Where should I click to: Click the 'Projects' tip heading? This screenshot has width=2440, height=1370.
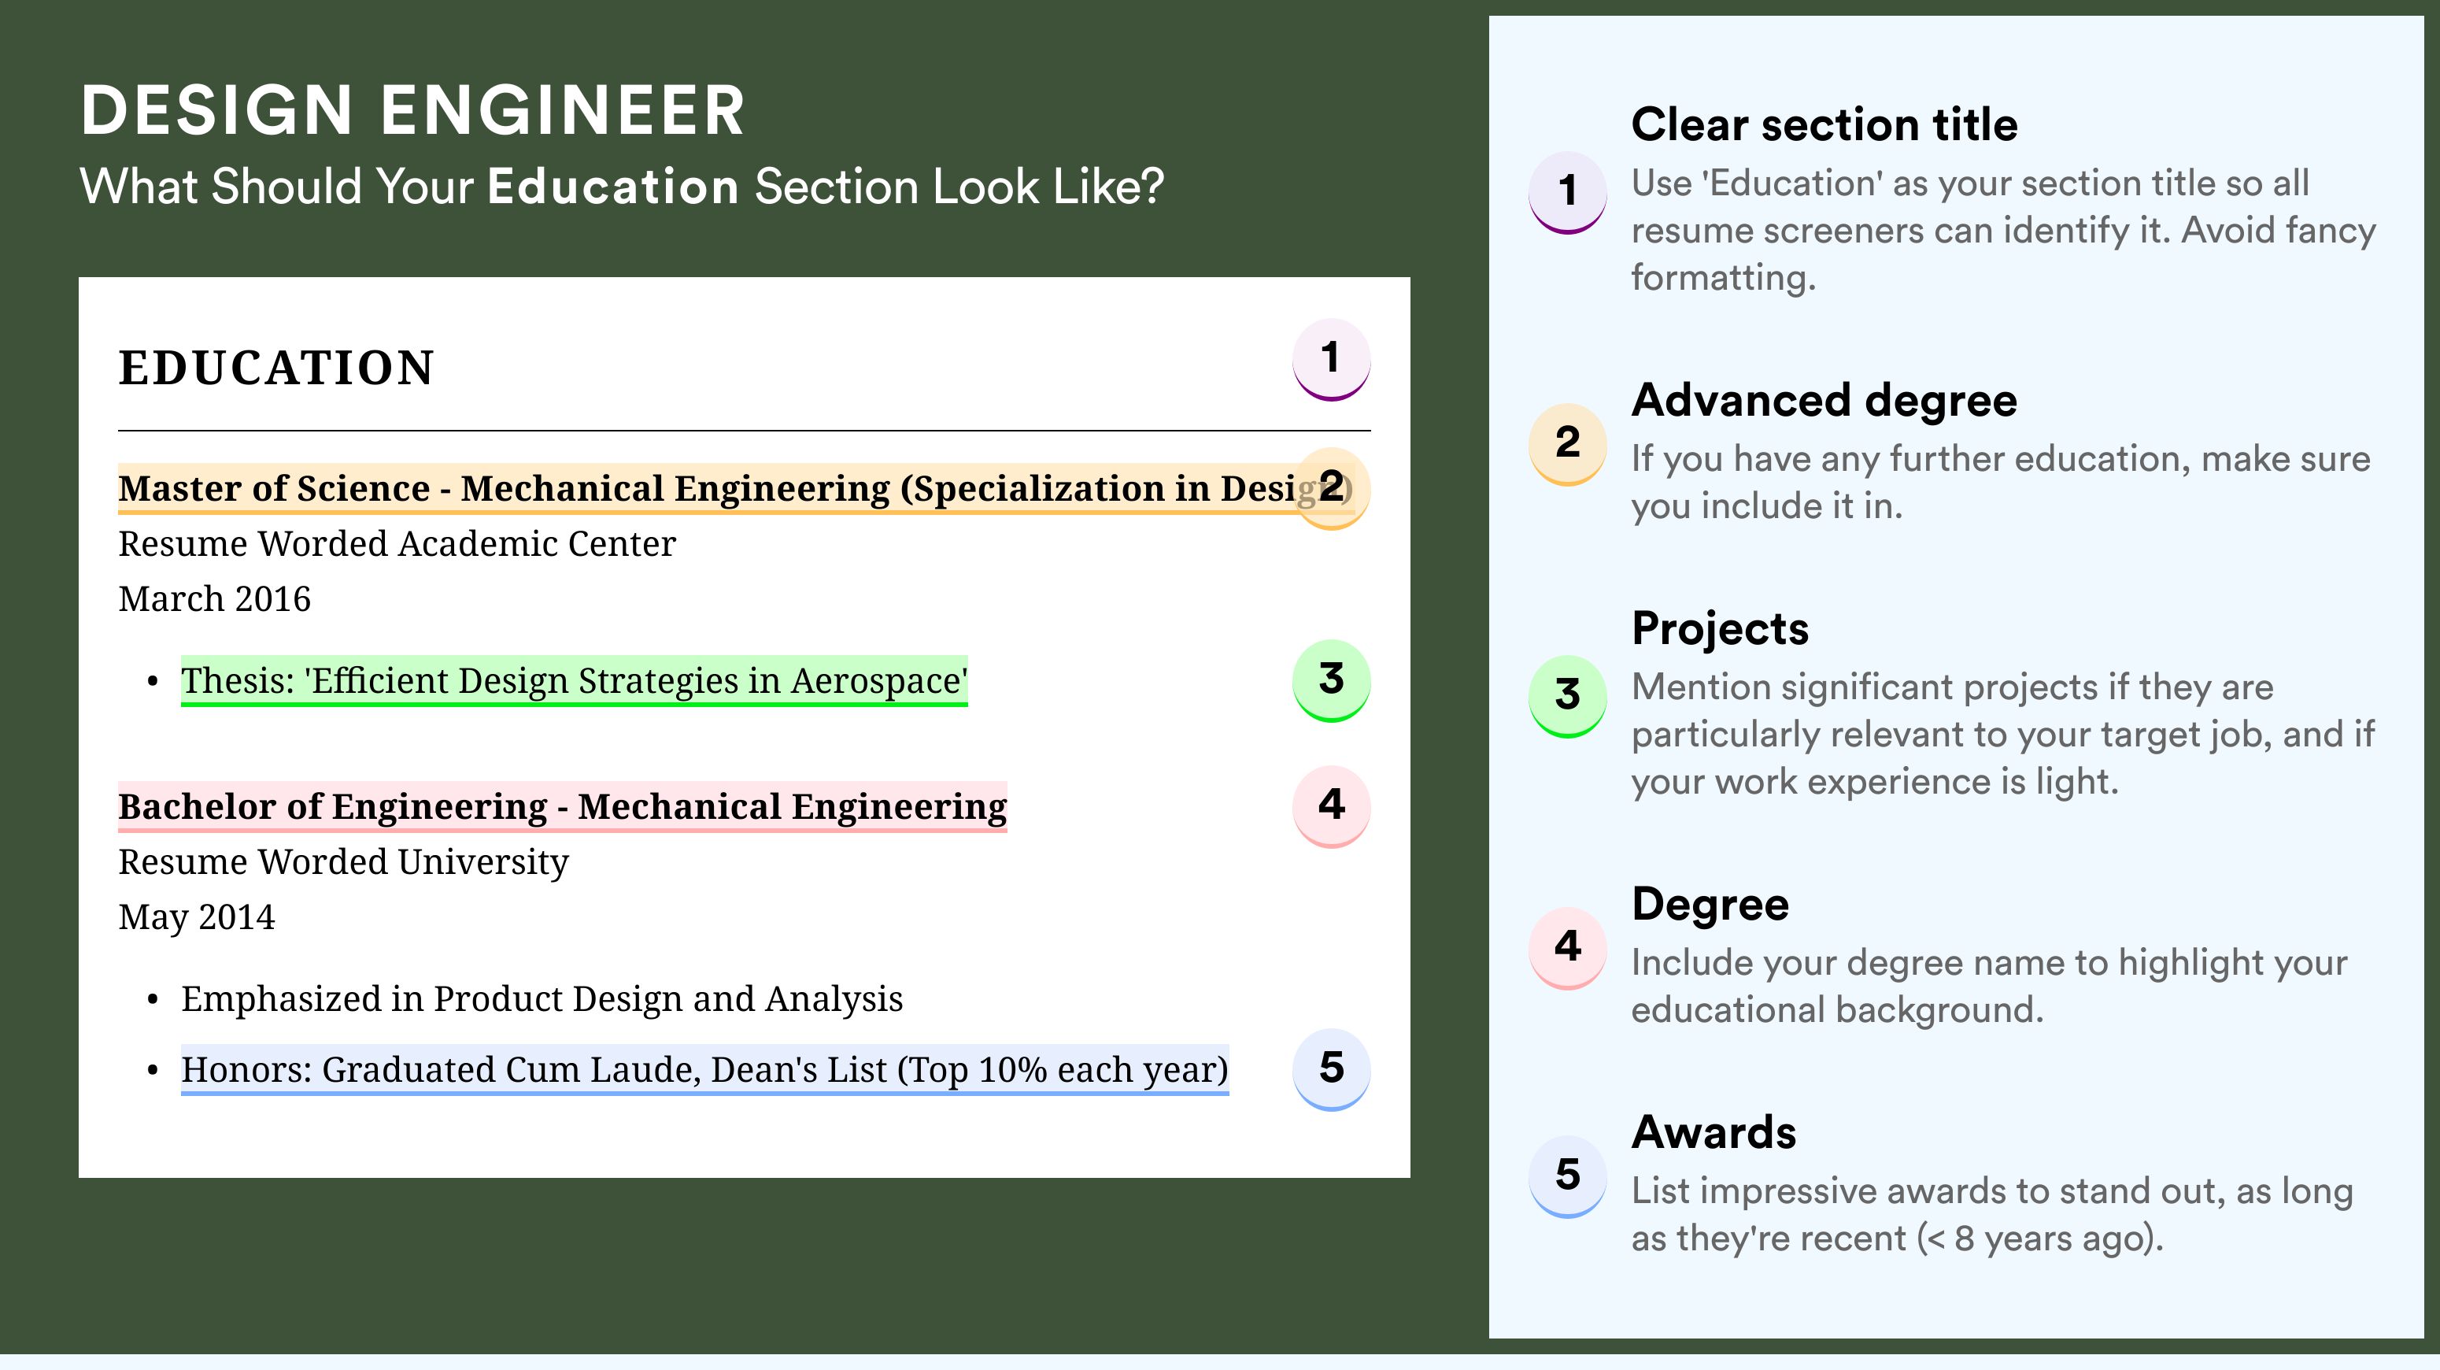(x=1720, y=628)
